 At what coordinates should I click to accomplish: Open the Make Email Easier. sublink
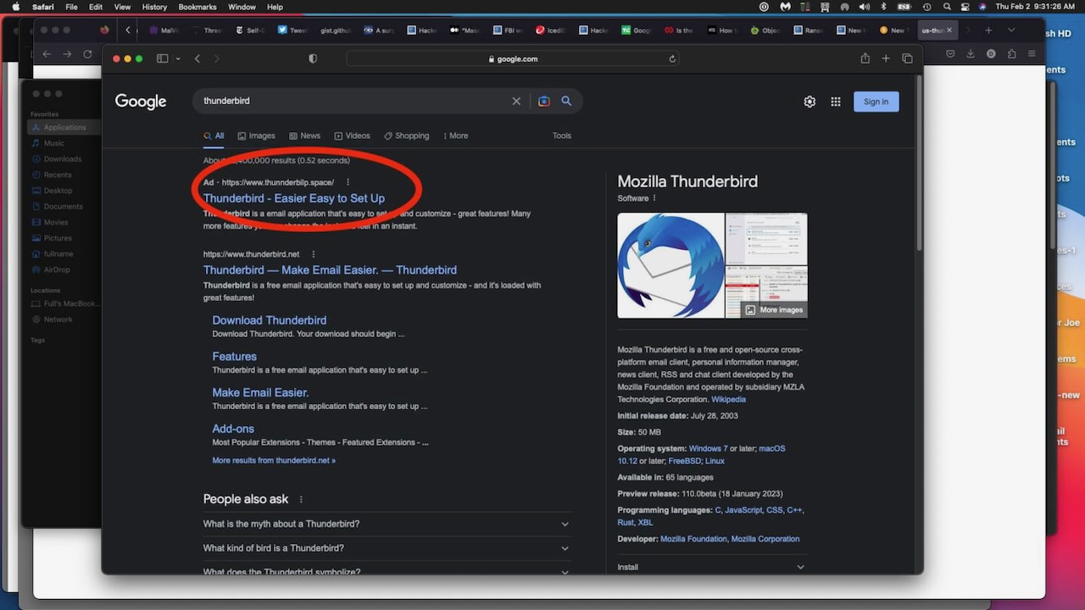tap(260, 392)
